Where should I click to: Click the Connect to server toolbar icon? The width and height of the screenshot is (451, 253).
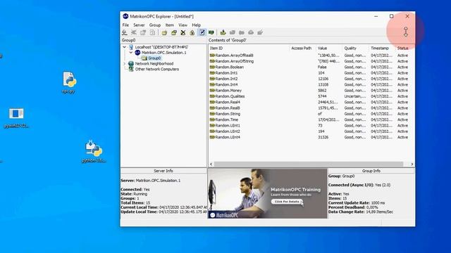point(125,32)
